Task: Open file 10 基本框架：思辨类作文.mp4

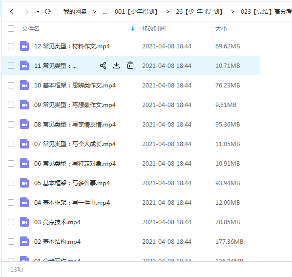Action: point(75,85)
